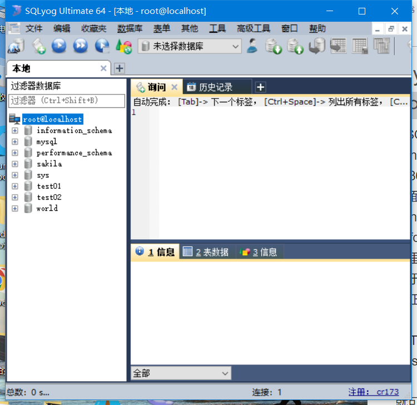Switch to the 2 表数据 tab

click(207, 251)
